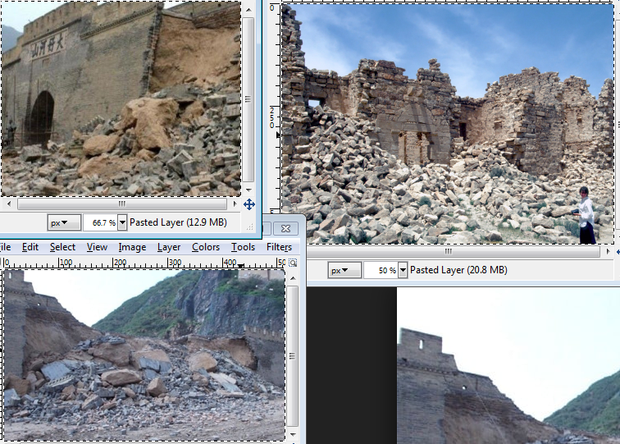Open the Colors menu
Image resolution: width=620 pixels, height=444 pixels.
point(206,247)
